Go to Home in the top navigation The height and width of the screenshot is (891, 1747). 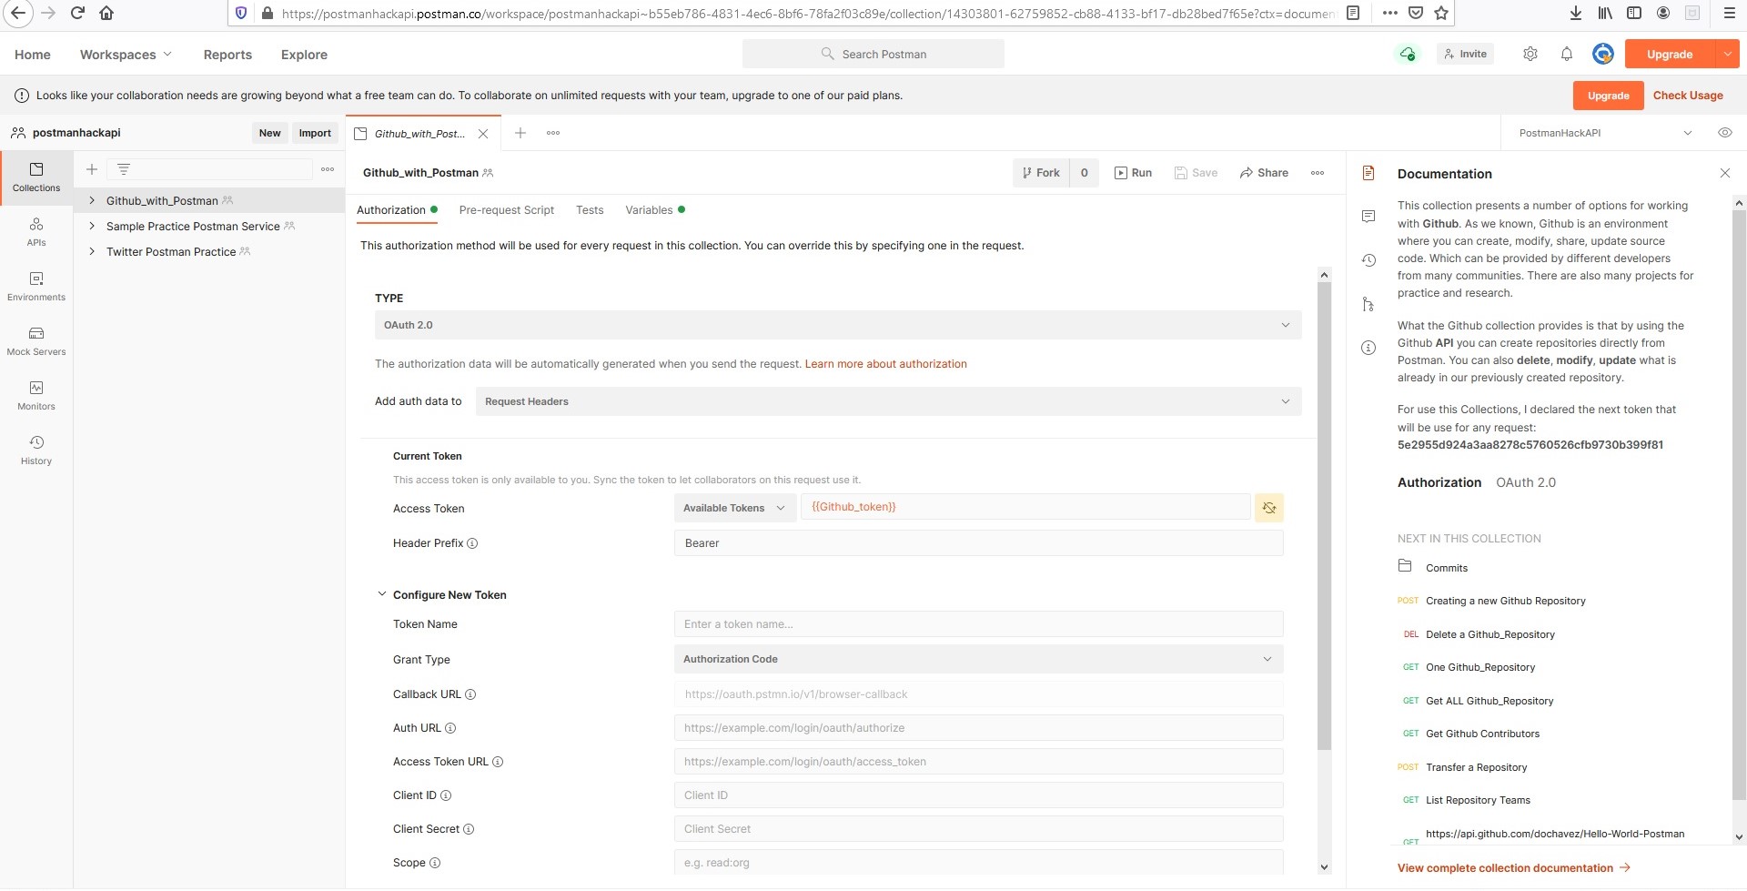tap(33, 55)
